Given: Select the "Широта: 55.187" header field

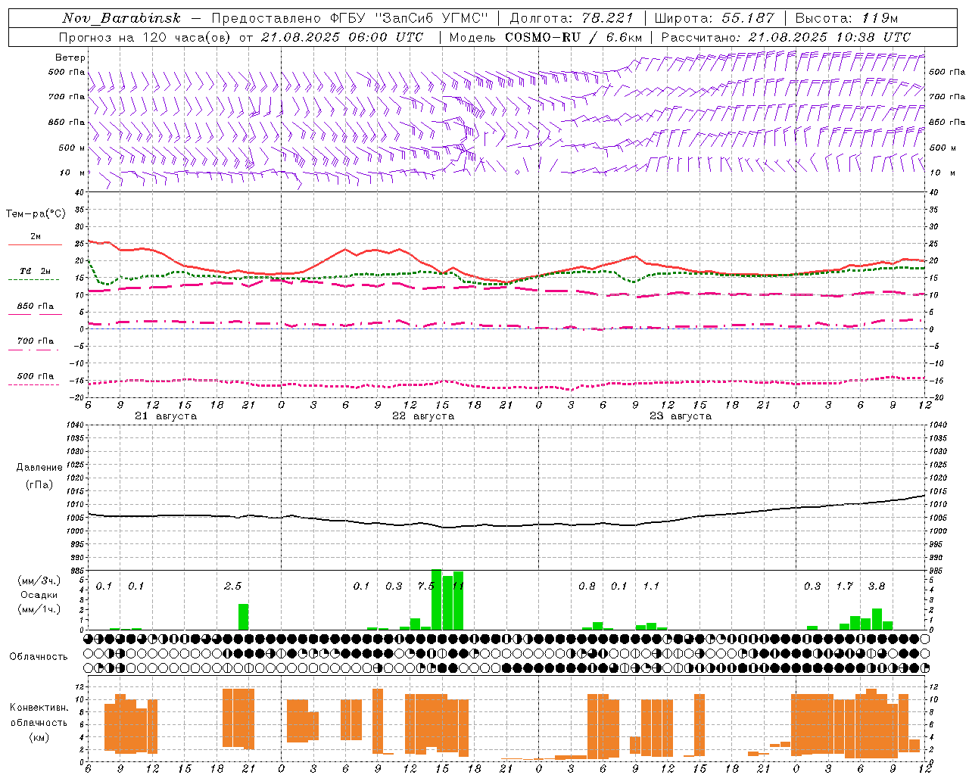Looking at the screenshot, I should pyautogui.click(x=715, y=18).
